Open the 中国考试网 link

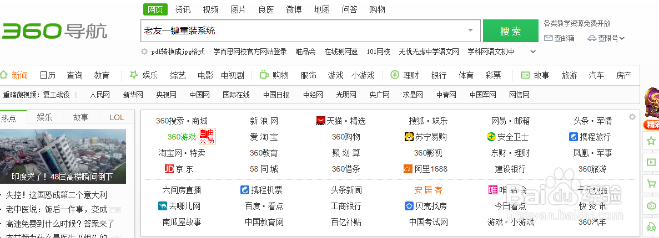tap(428, 221)
